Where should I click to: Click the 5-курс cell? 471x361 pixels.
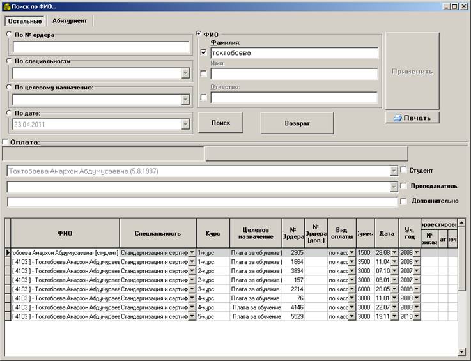click(x=213, y=316)
